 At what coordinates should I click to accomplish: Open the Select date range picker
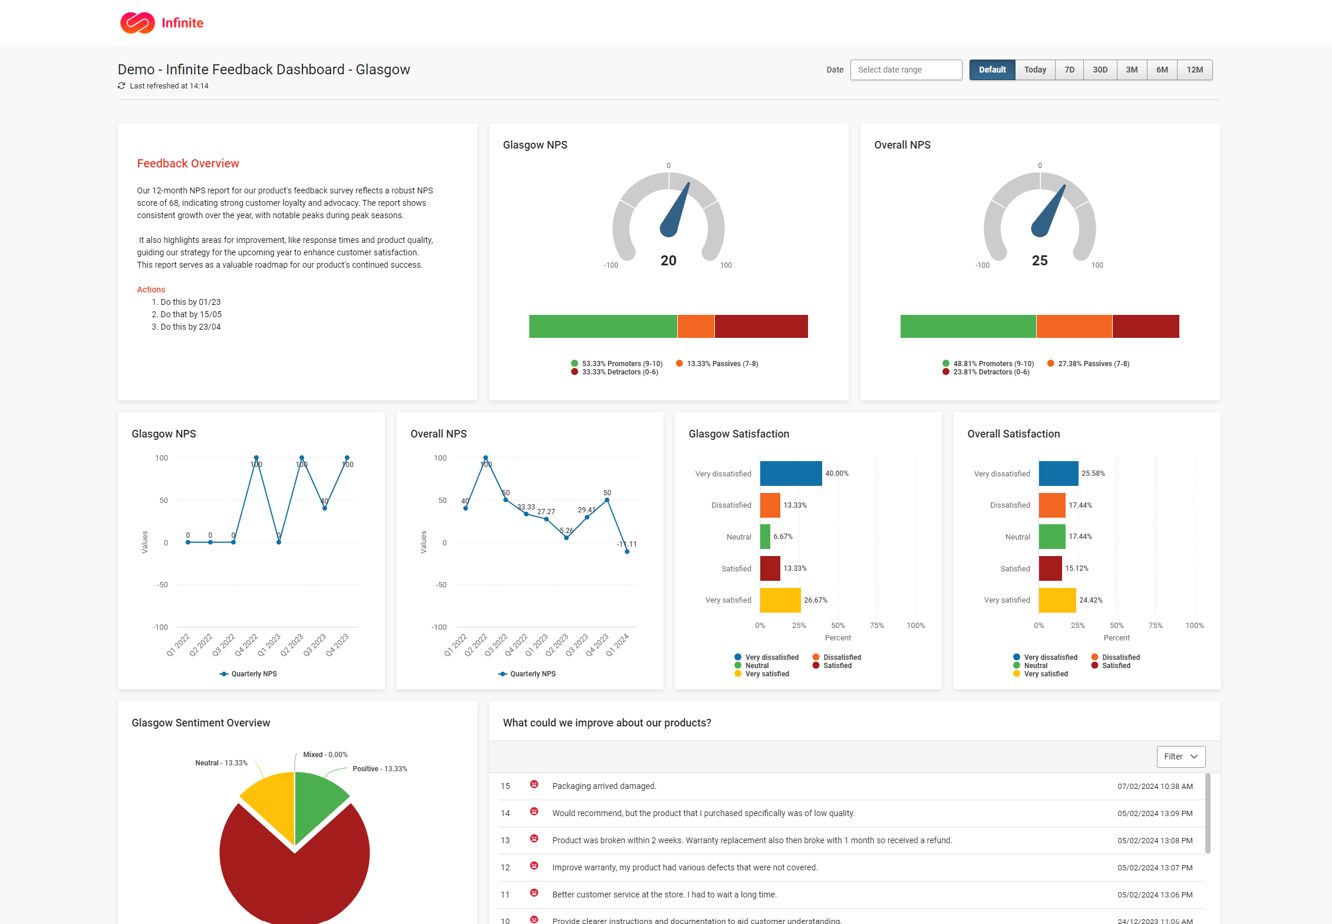[906, 70]
